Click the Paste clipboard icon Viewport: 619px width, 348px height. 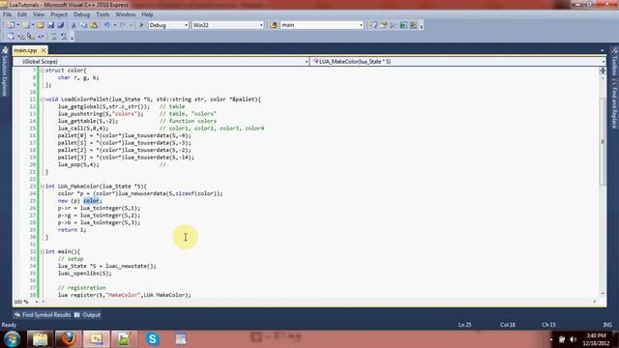(94, 25)
